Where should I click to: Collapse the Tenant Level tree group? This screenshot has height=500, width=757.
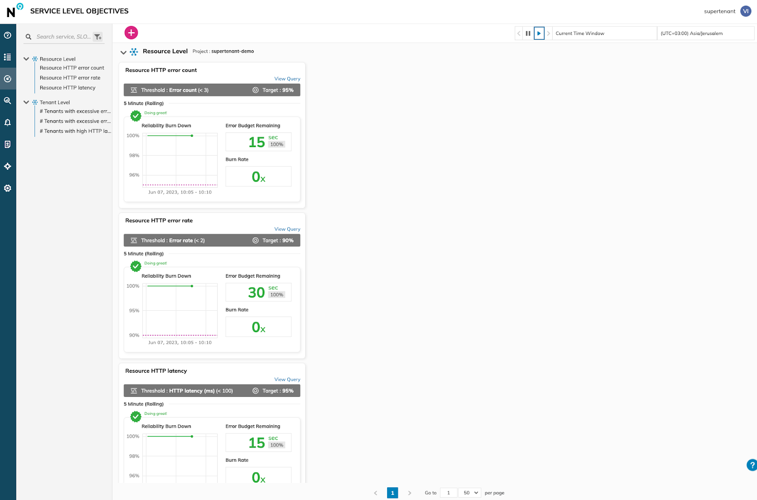click(x=26, y=102)
